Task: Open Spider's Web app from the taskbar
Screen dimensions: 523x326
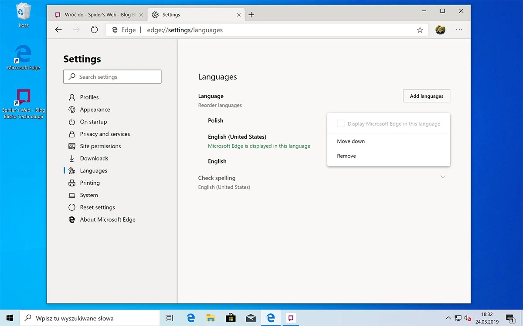Action: pyautogui.click(x=290, y=318)
